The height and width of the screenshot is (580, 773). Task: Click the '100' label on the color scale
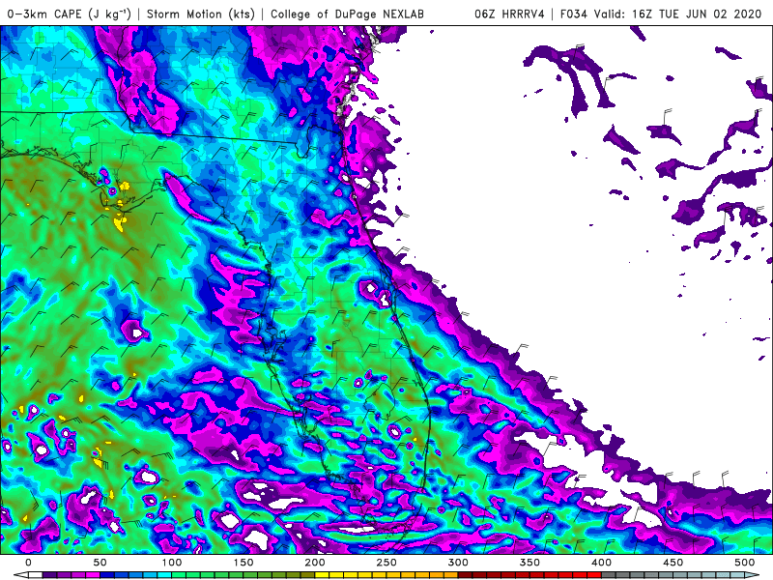pyautogui.click(x=172, y=563)
